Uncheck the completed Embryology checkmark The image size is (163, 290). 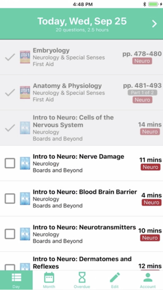(x=10, y=57)
